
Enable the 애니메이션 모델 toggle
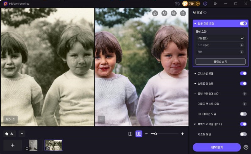[243, 114]
